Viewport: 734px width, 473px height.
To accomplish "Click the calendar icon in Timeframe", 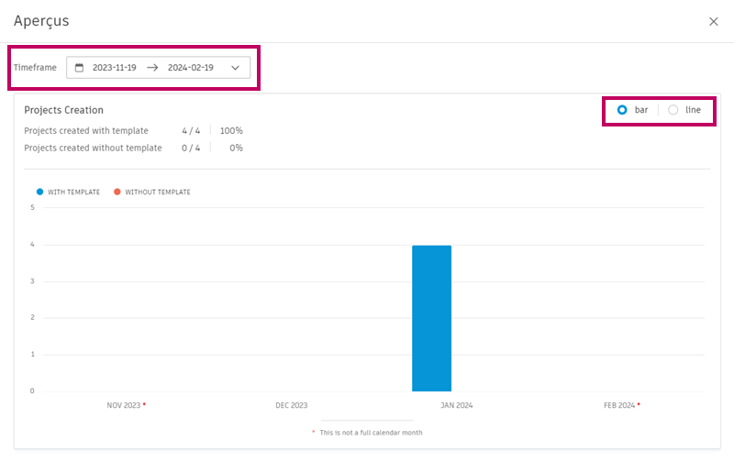I will [79, 68].
